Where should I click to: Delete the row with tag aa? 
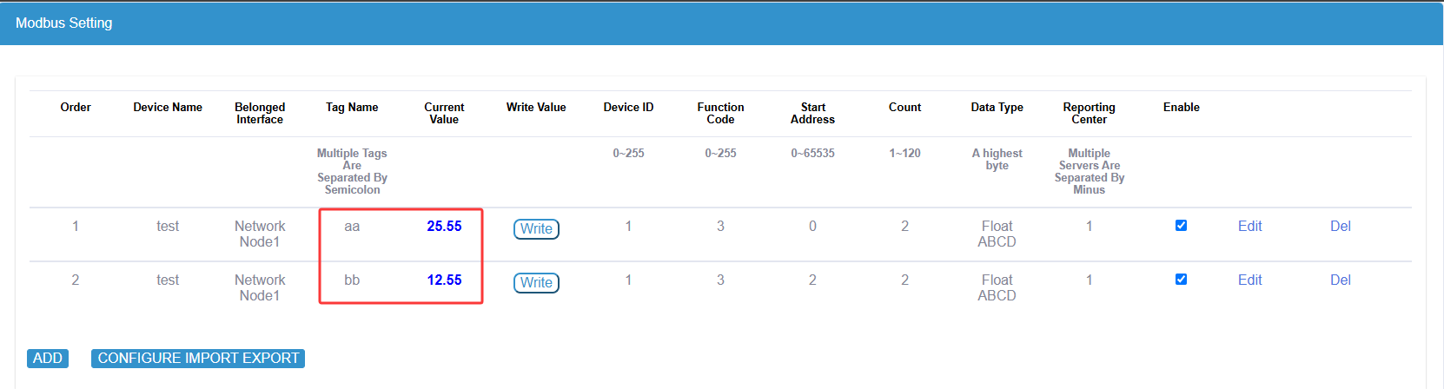[1340, 226]
